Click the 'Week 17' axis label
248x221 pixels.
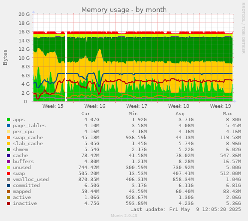(x=137, y=106)
